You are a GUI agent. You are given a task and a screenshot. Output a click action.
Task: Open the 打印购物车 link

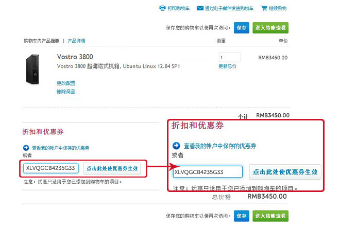click(179, 8)
